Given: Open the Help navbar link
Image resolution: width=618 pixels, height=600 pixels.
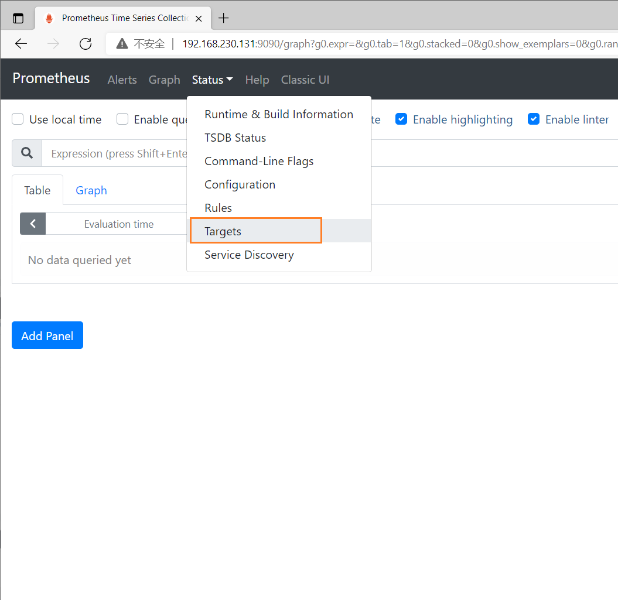Looking at the screenshot, I should [x=257, y=80].
